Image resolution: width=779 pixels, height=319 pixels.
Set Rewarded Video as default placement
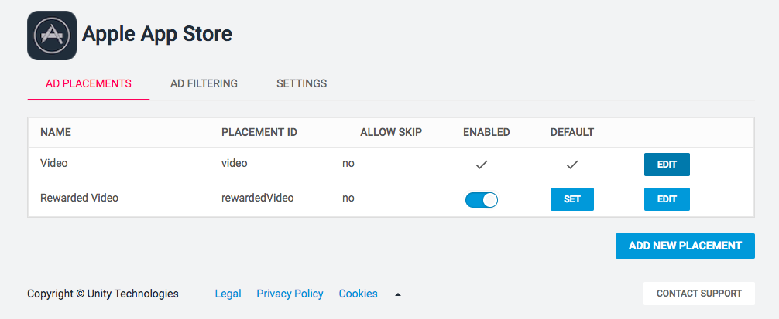coord(572,199)
